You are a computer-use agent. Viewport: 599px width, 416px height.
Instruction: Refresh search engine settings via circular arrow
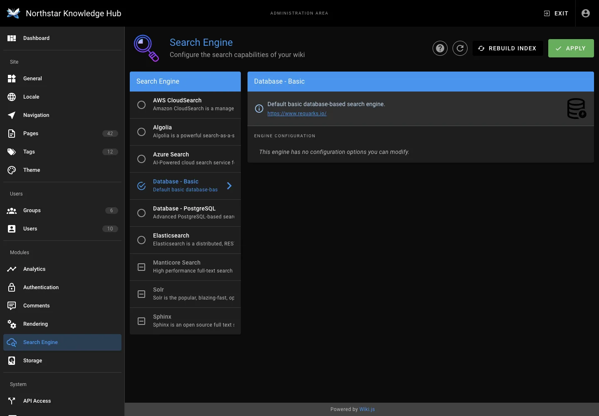pyautogui.click(x=460, y=48)
